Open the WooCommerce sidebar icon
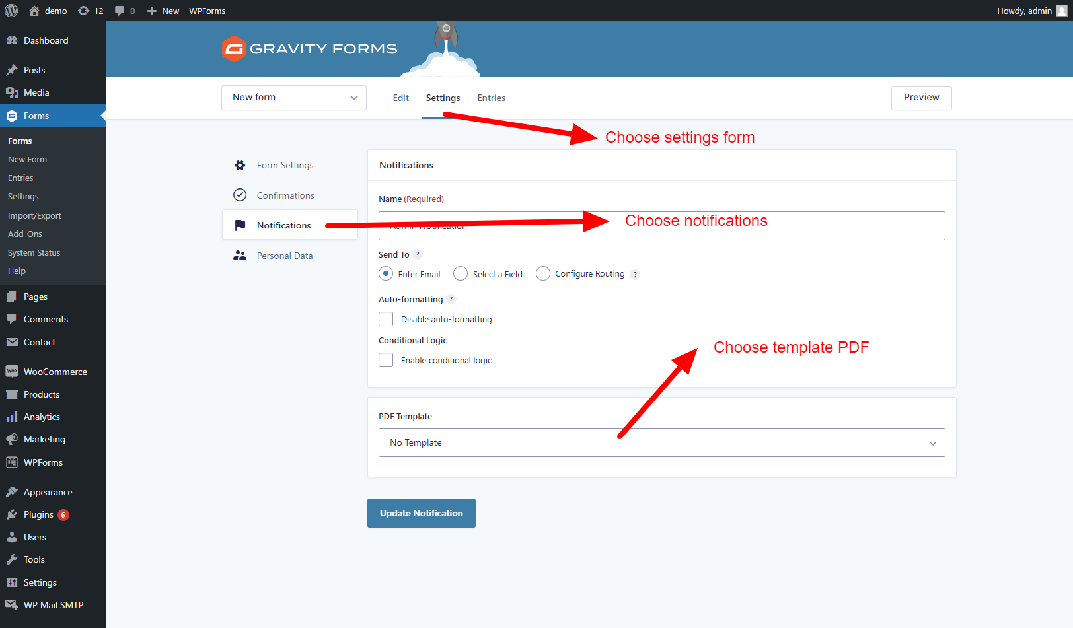The image size is (1073, 628). [12, 371]
